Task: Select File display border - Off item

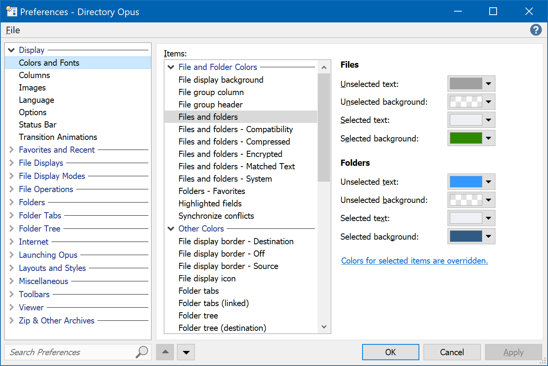Action: [241, 254]
